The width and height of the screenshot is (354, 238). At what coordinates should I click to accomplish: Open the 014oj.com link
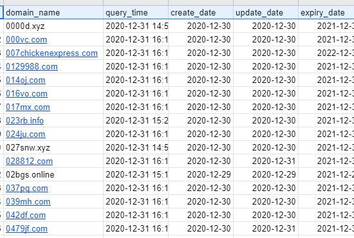coord(26,80)
